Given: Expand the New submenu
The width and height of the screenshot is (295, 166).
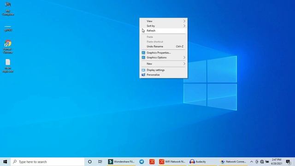Looking at the screenshot, I should [163, 64].
